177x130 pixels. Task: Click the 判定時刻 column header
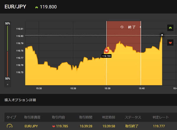[x=109, y=117]
